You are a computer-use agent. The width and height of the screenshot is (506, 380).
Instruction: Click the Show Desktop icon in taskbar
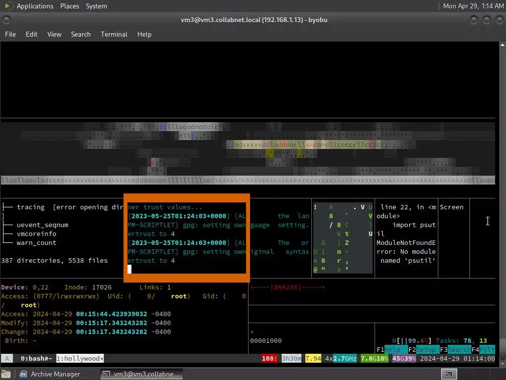6,374
